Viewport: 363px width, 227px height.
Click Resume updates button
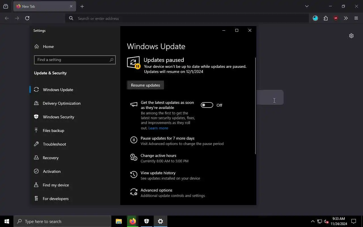[x=145, y=85]
